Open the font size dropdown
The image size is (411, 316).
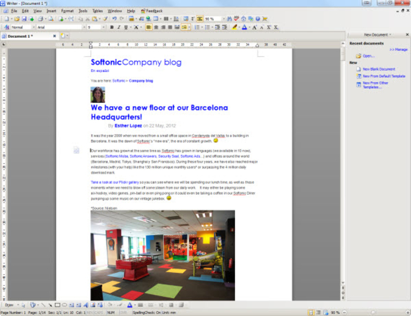click(x=103, y=27)
